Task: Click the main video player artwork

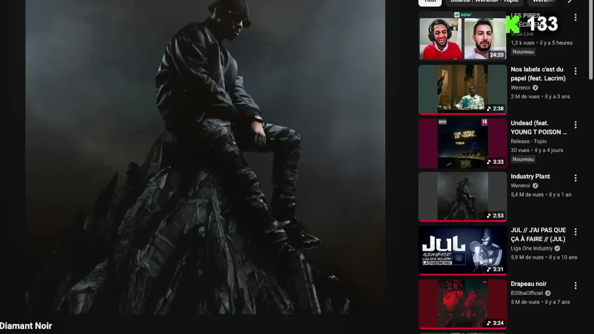Action: coord(205,157)
